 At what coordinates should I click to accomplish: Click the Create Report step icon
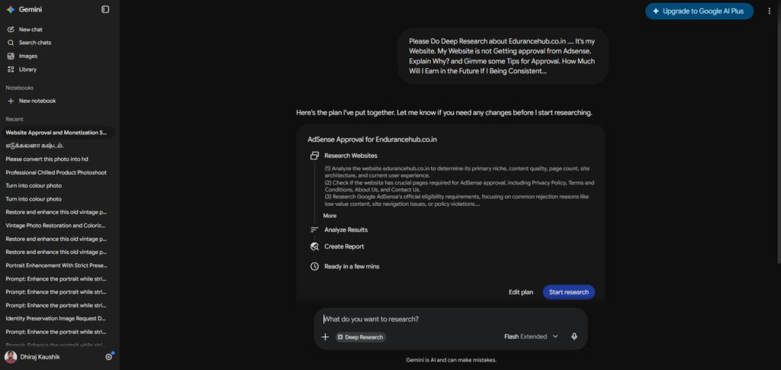(x=314, y=246)
